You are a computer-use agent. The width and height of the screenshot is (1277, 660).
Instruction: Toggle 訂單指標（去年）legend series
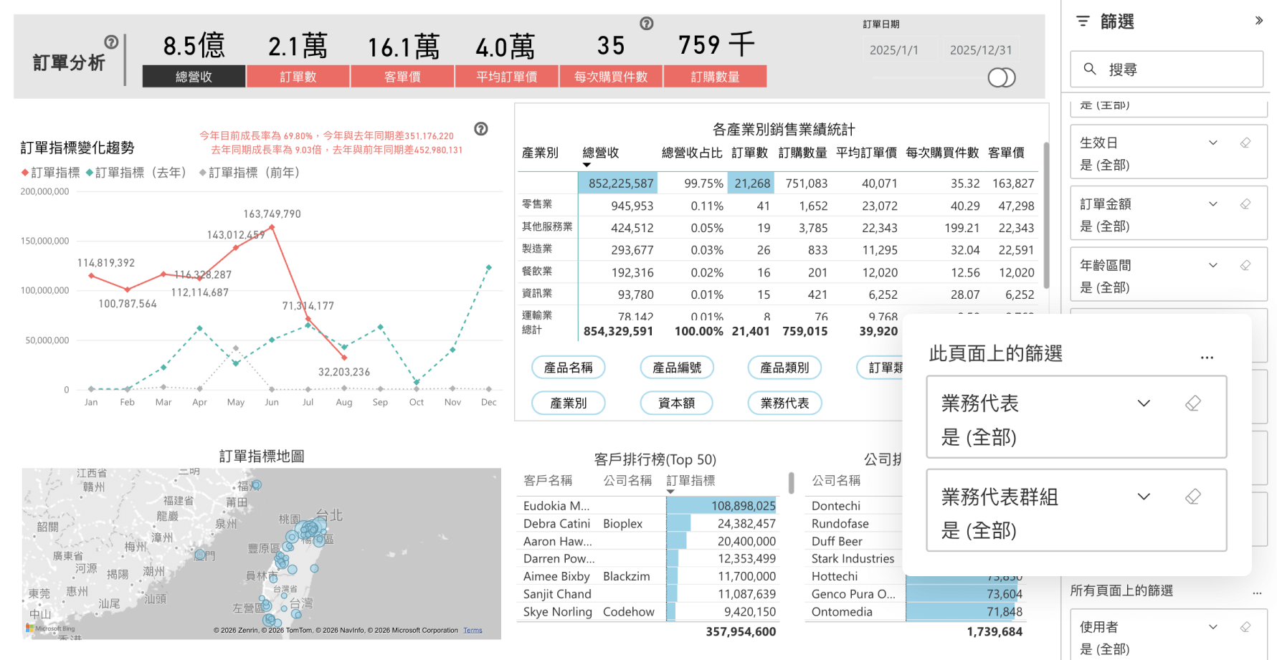coord(136,173)
